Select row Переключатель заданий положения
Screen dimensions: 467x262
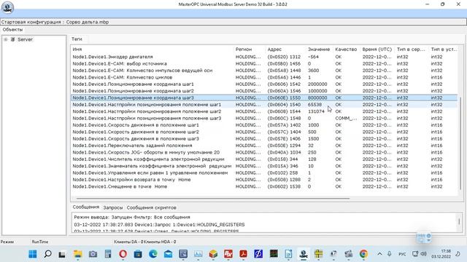coord(264,146)
